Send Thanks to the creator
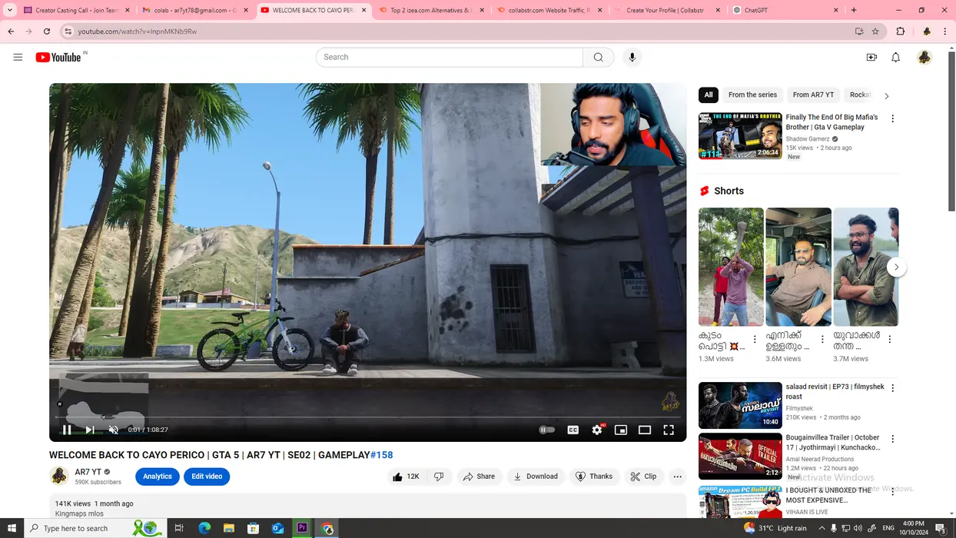The height and width of the screenshot is (538, 956). 595,477
